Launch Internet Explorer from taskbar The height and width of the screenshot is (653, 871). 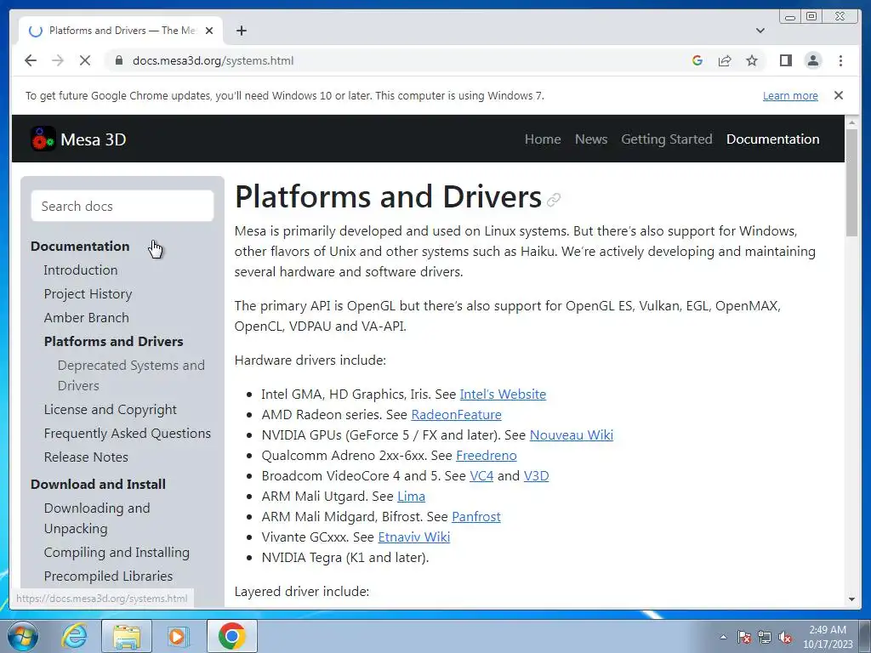[75, 636]
